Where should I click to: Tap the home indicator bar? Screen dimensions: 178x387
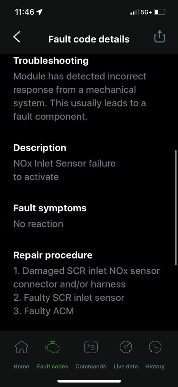point(89,381)
